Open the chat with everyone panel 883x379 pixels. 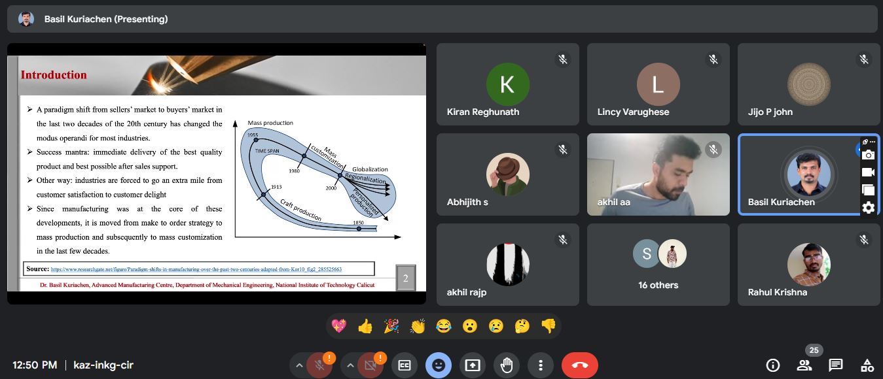pyautogui.click(x=836, y=365)
